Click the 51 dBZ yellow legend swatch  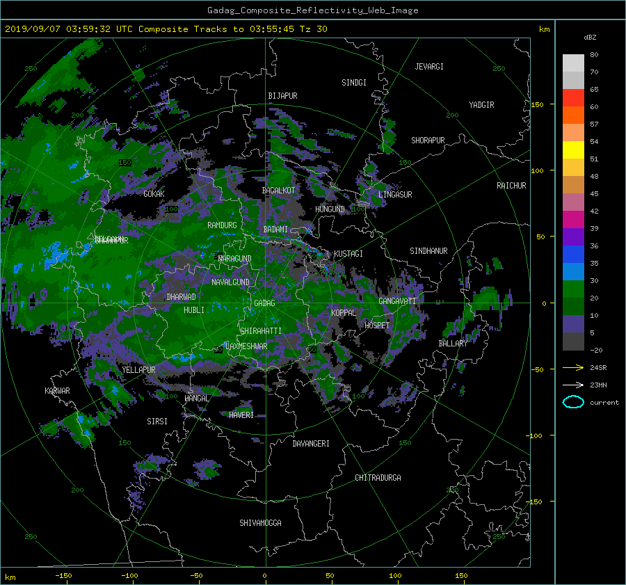[573, 150]
